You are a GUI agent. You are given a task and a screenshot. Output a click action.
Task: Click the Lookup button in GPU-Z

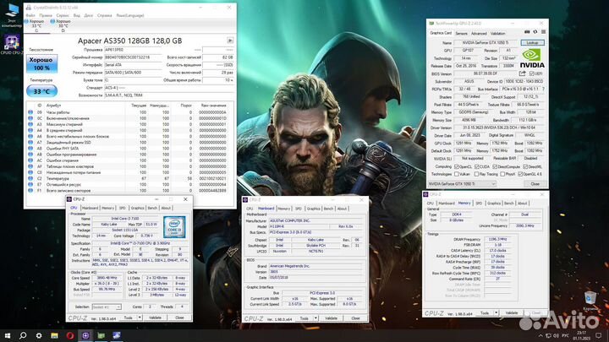click(x=532, y=43)
